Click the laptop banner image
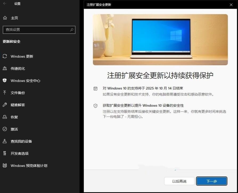The image size is (238, 193). (160, 40)
